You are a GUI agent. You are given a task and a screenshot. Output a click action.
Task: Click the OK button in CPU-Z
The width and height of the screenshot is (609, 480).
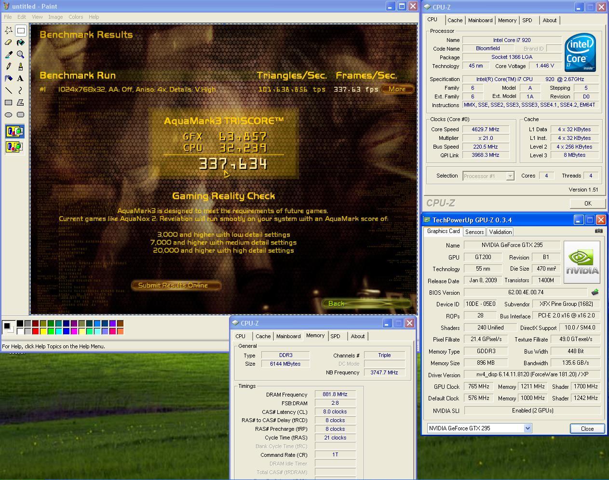[587, 203]
